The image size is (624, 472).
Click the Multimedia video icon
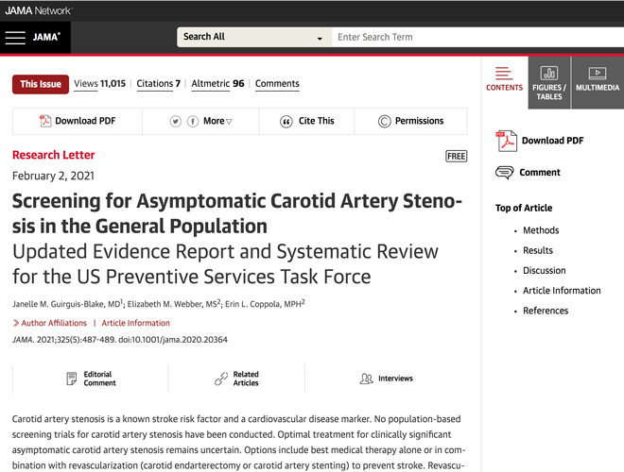click(598, 73)
